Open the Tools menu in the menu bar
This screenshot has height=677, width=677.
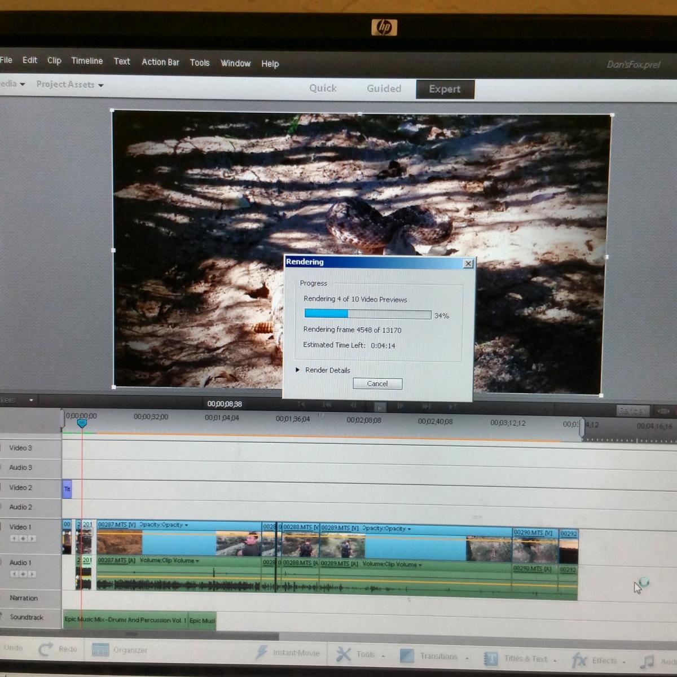tap(200, 63)
